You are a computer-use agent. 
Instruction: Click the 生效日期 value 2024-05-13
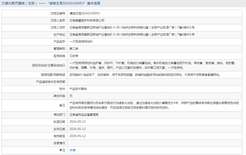coord(77,129)
